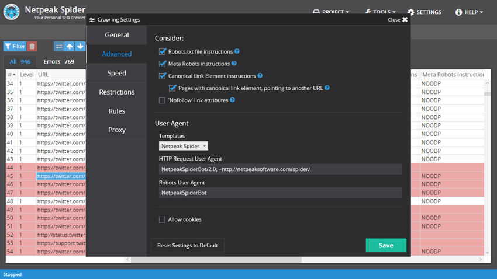Enable Allow cookies checkbox
497x279 pixels.
[x=162, y=219]
